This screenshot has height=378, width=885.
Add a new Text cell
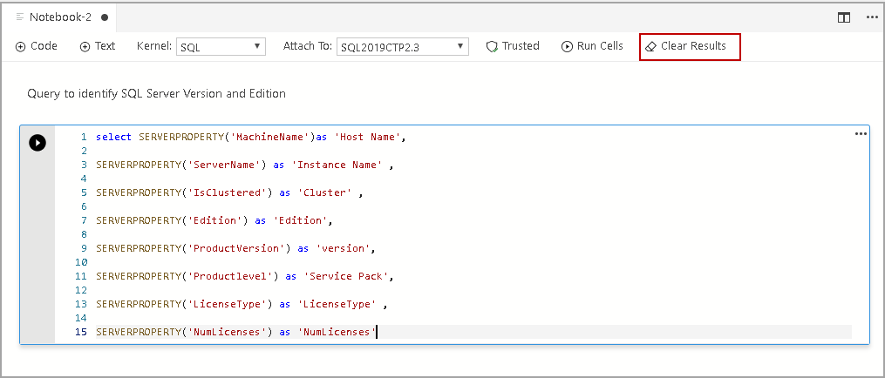tap(98, 46)
